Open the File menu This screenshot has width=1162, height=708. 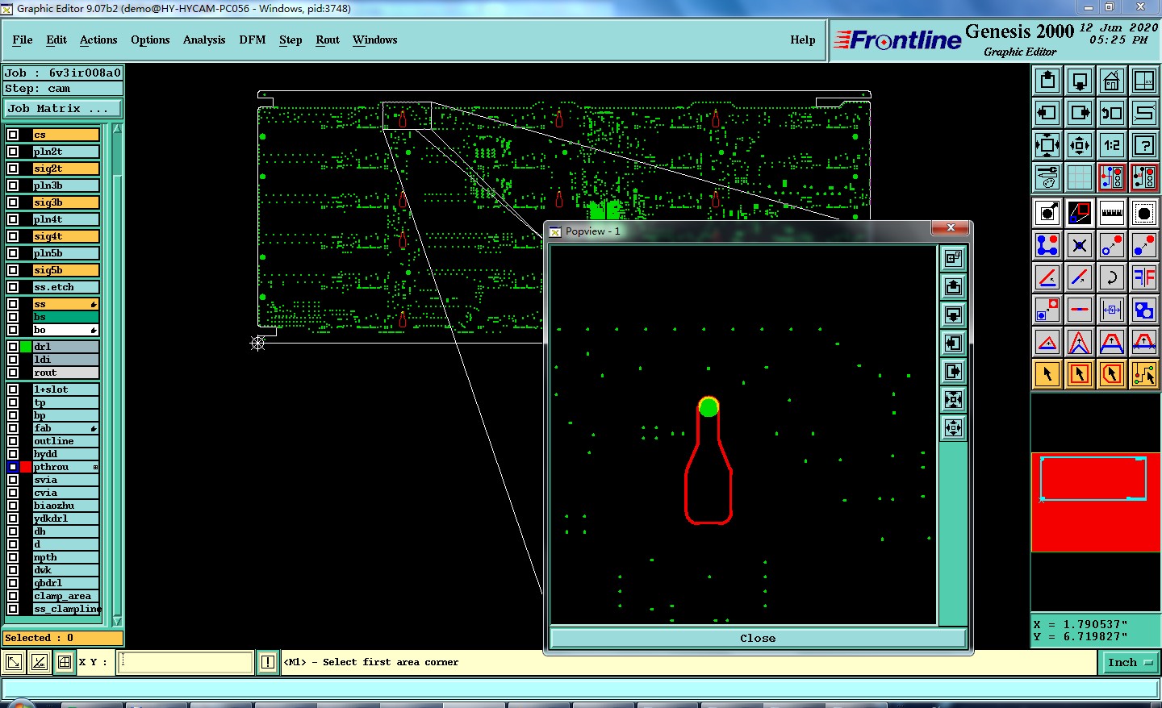pyautogui.click(x=23, y=40)
